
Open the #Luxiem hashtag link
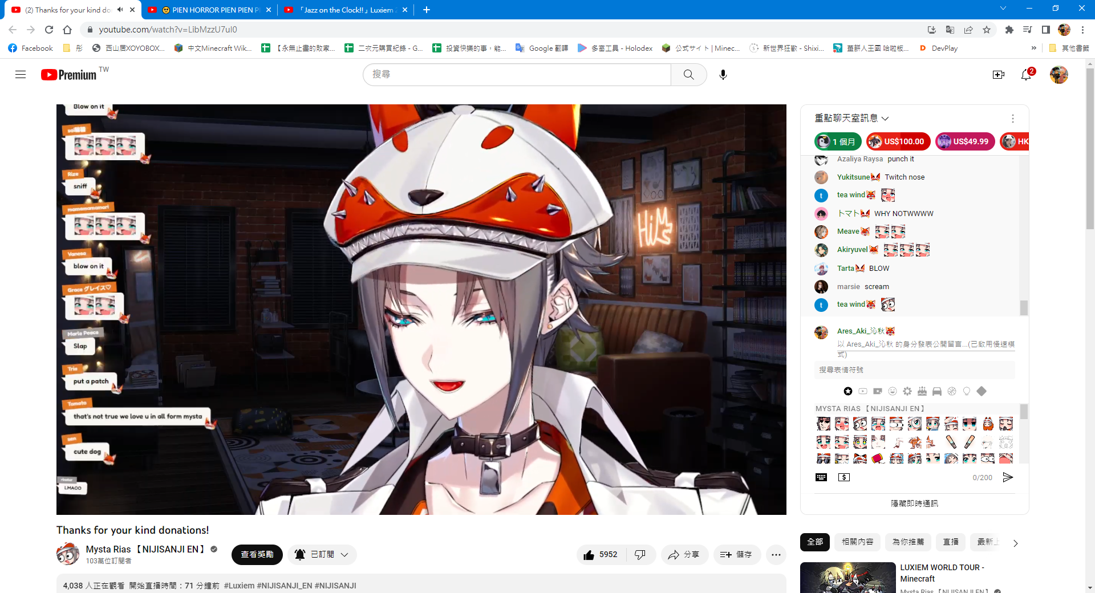(x=240, y=586)
